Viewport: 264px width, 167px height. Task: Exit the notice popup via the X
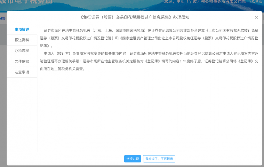[256, 17]
